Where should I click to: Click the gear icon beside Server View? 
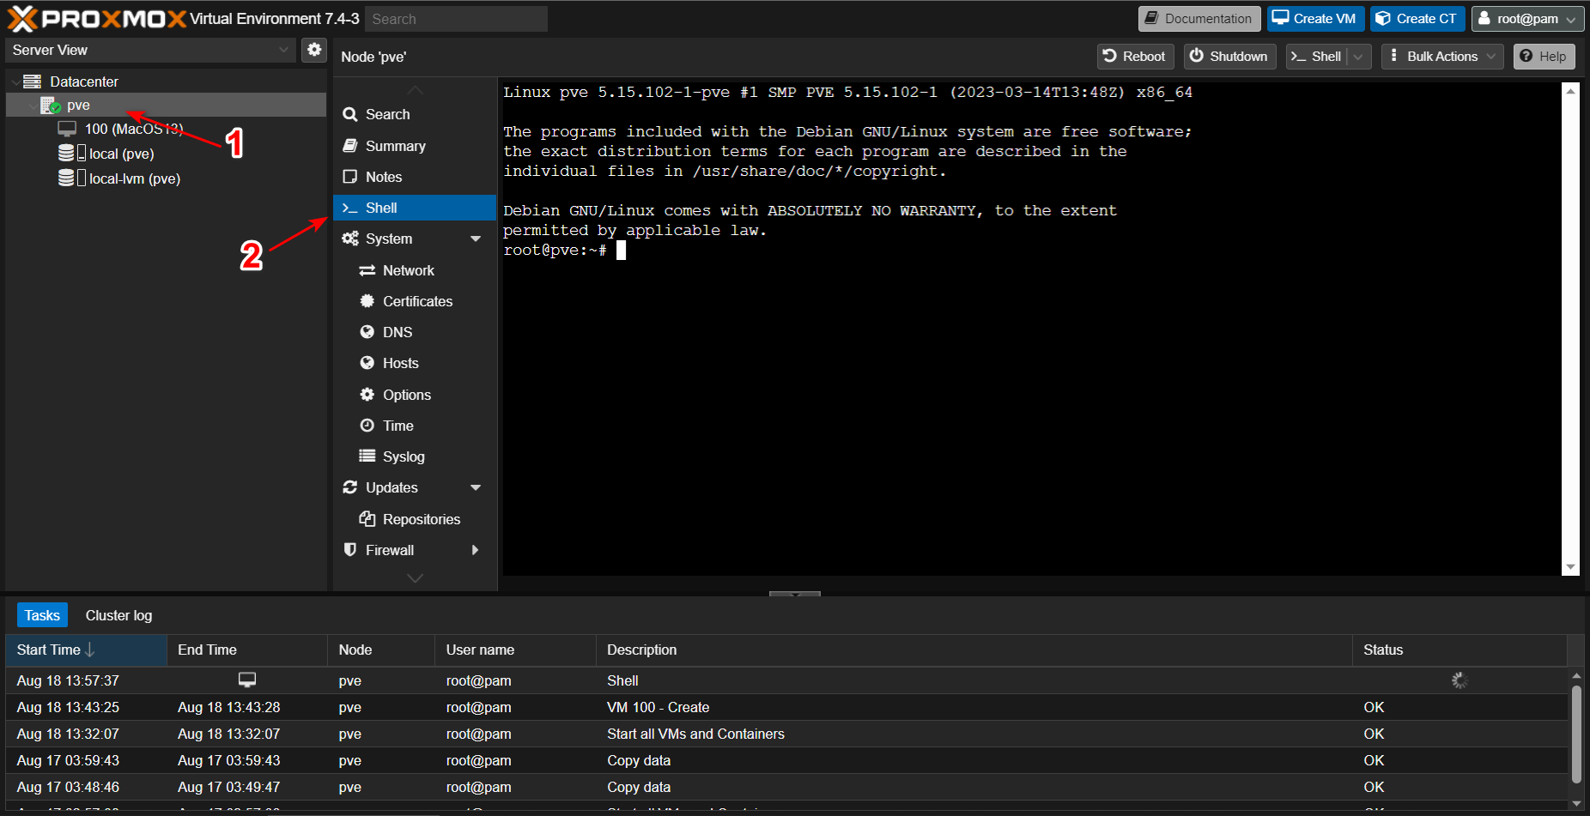(314, 50)
